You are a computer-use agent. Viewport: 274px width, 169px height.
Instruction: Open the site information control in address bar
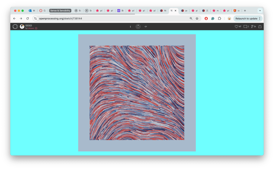tap(35, 18)
